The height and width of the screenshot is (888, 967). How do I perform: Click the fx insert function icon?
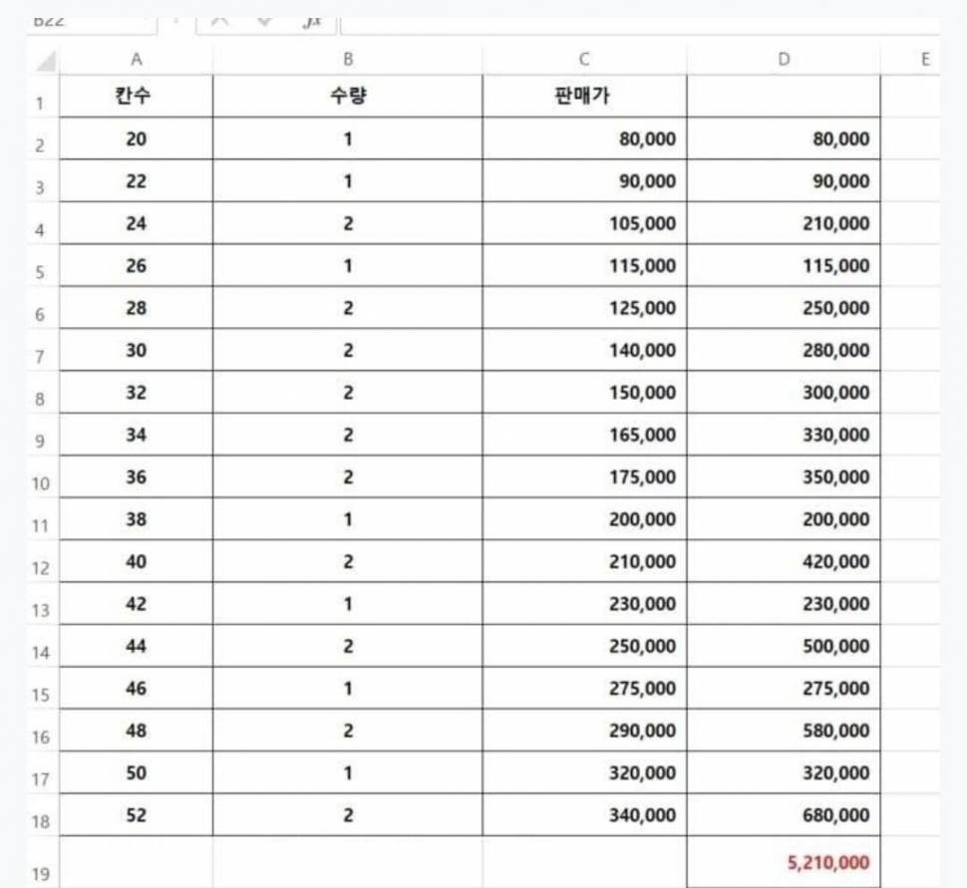[312, 22]
